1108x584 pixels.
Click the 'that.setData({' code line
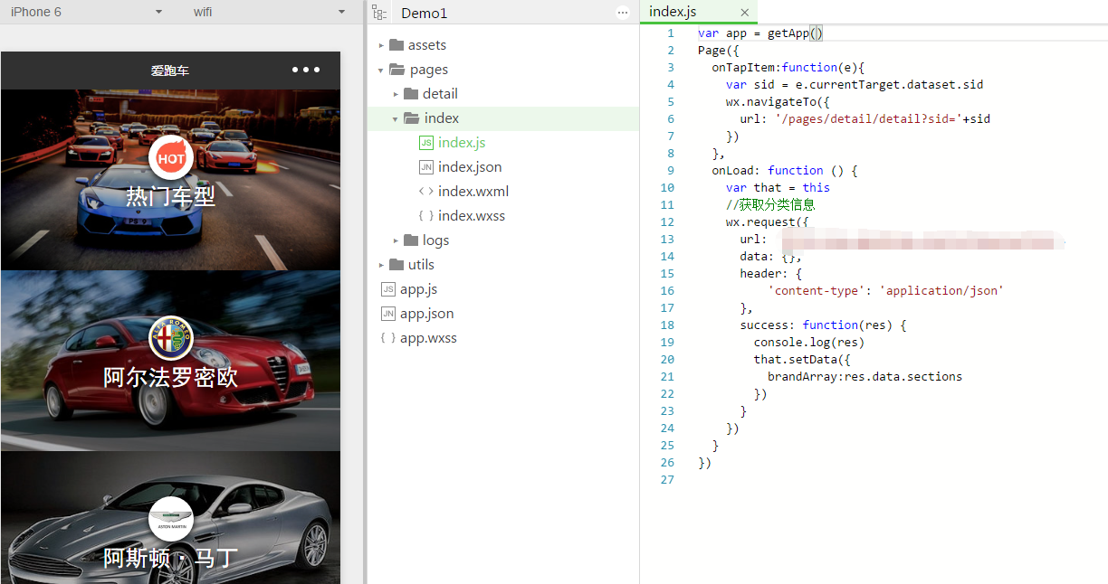pyautogui.click(x=802, y=359)
